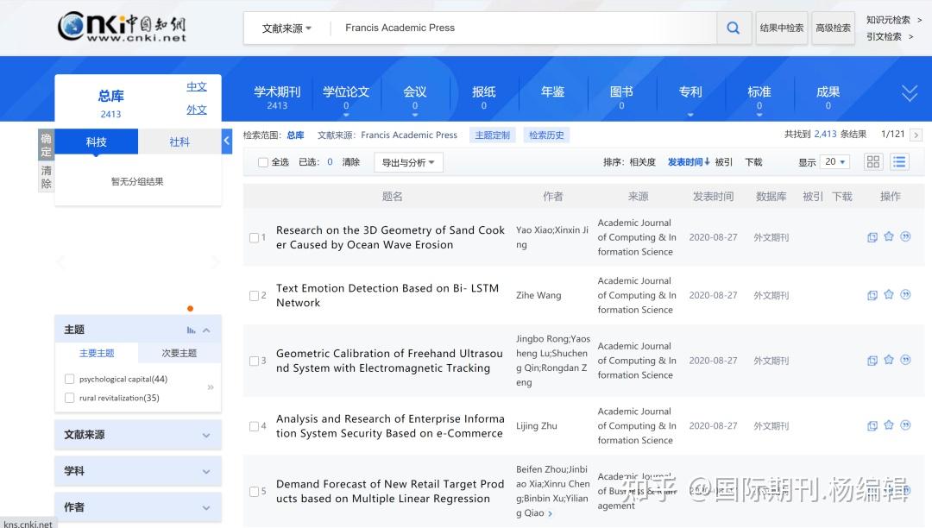The image size is (932, 528).
Task: Open the 外文 language link
Action: (x=197, y=110)
